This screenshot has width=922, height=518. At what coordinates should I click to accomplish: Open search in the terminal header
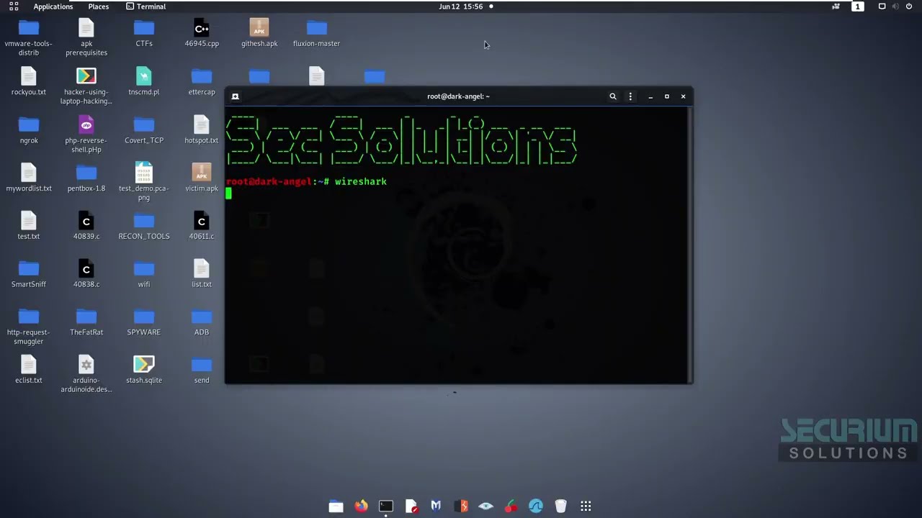point(613,96)
